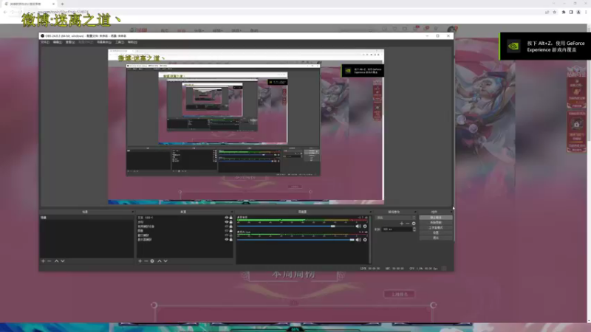Open the 淡出 transition type dropdown

[395, 218]
